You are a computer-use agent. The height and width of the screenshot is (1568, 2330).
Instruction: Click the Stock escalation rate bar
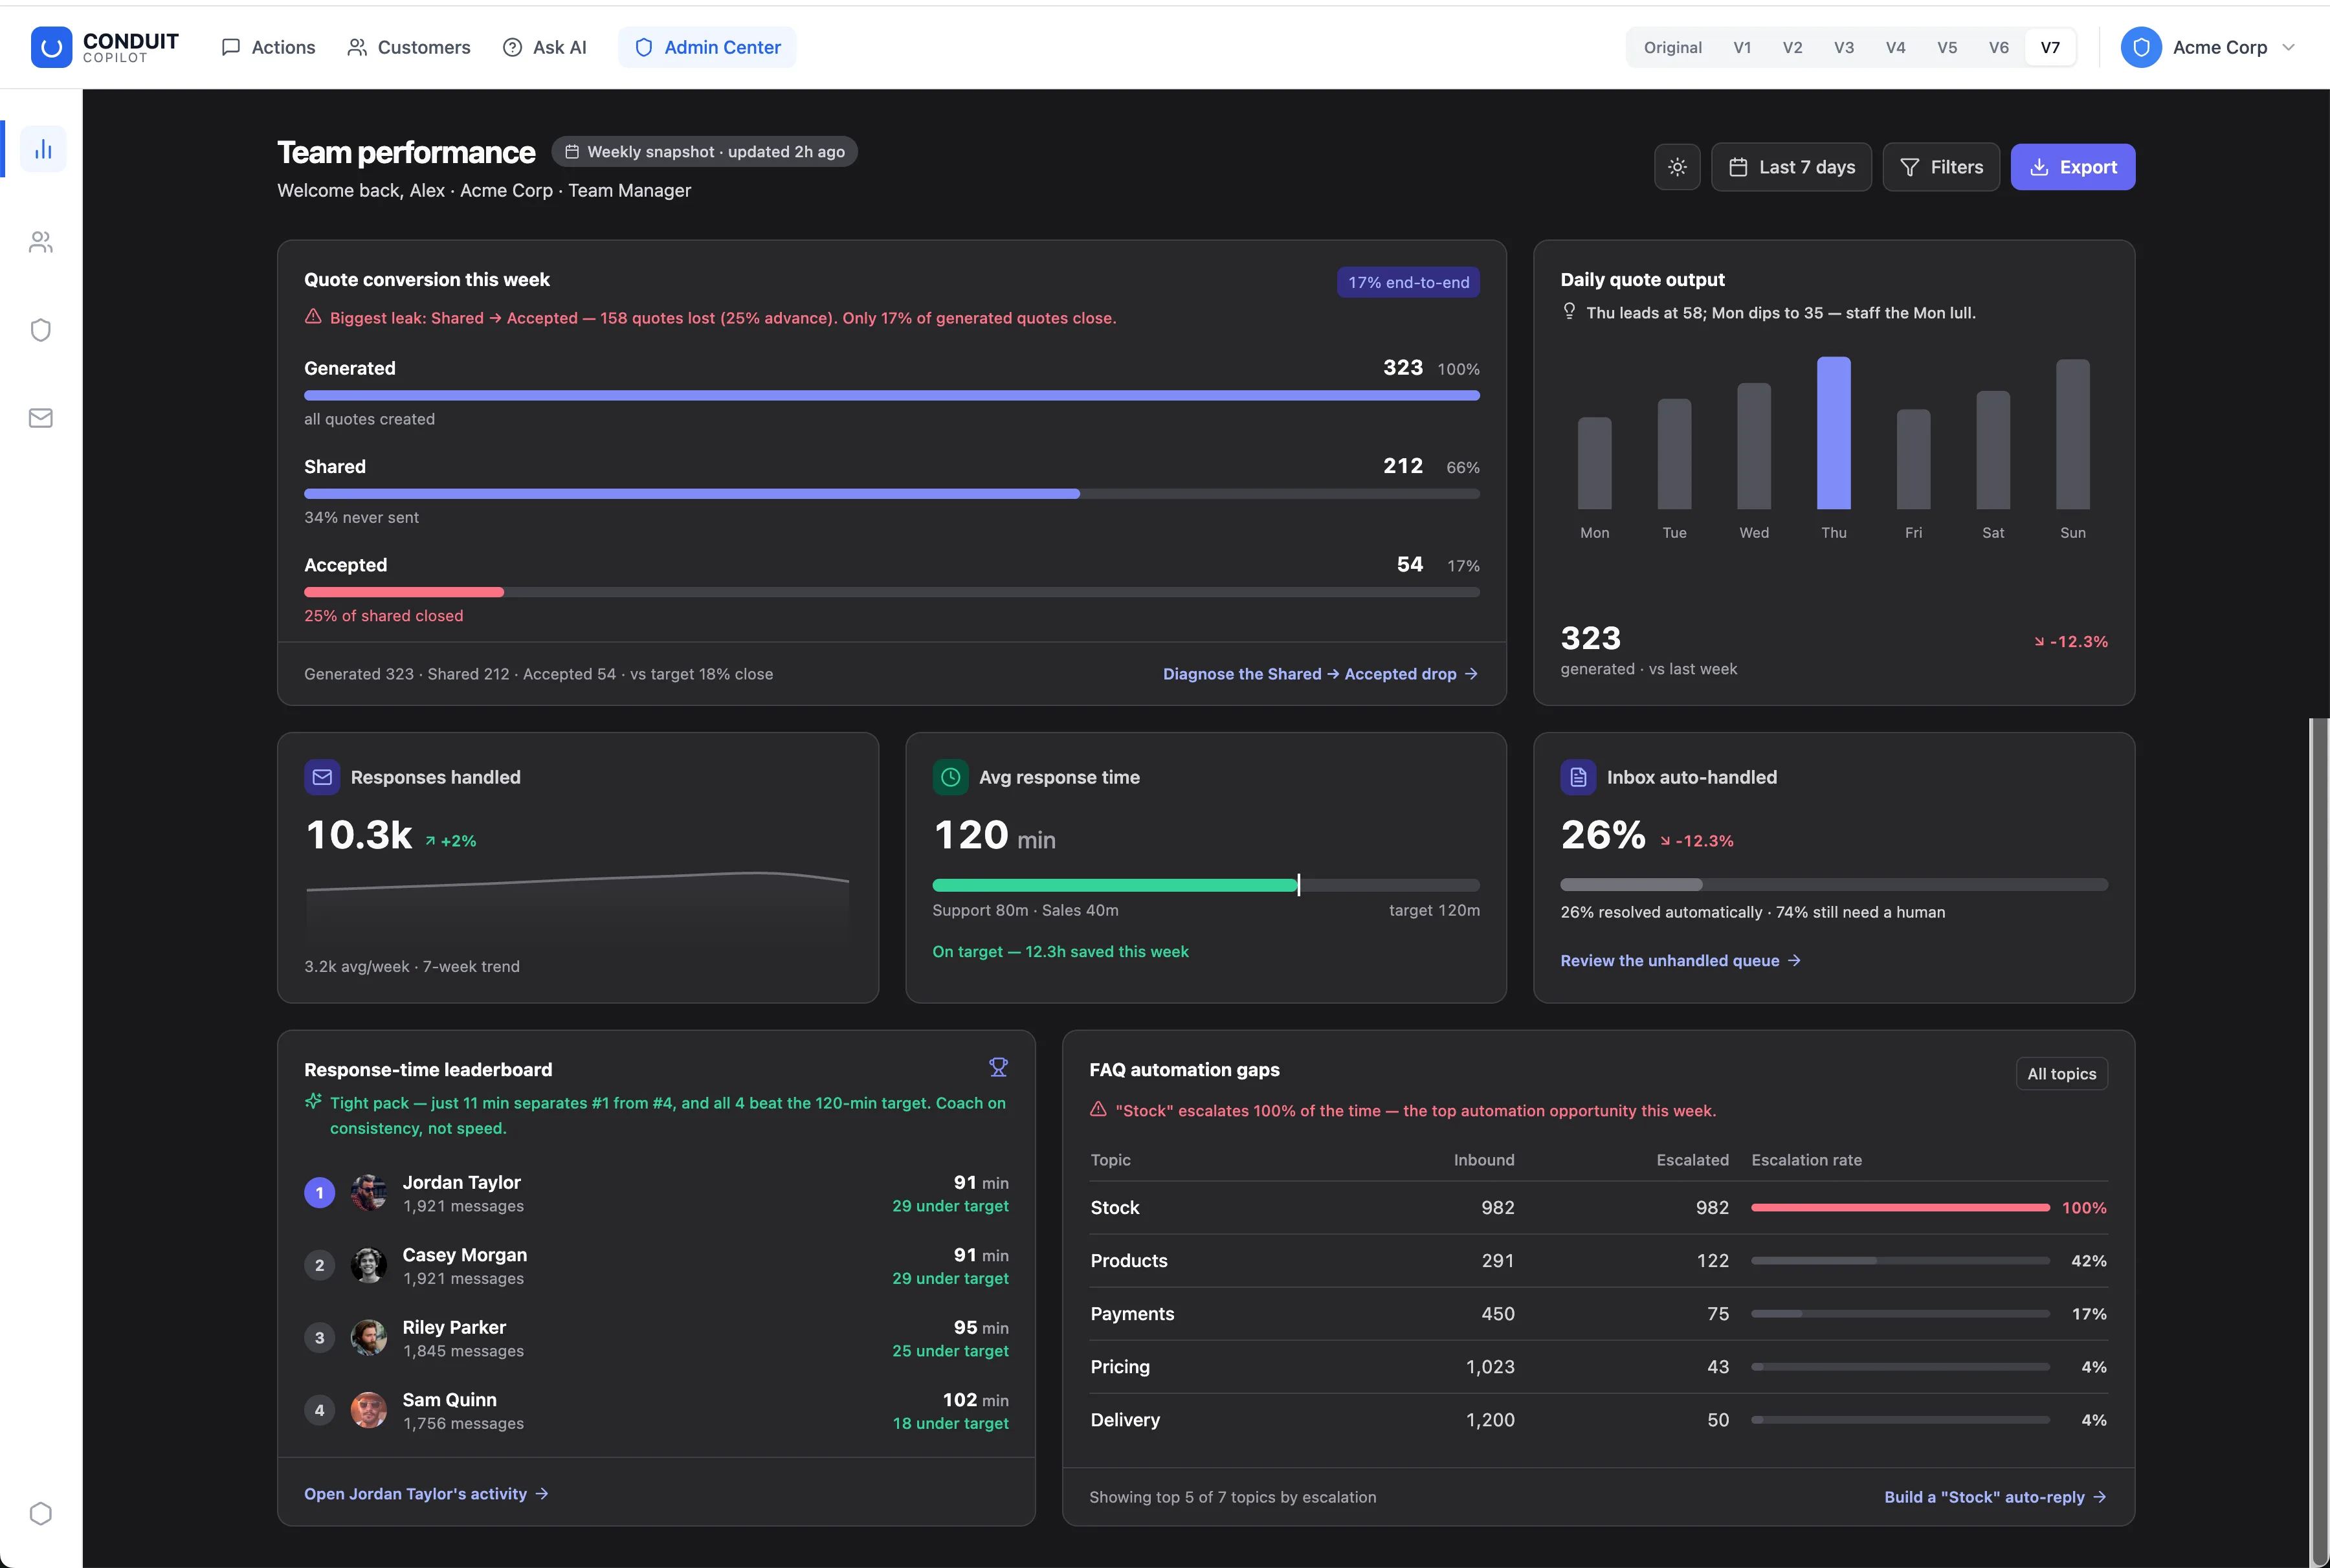point(1900,1208)
